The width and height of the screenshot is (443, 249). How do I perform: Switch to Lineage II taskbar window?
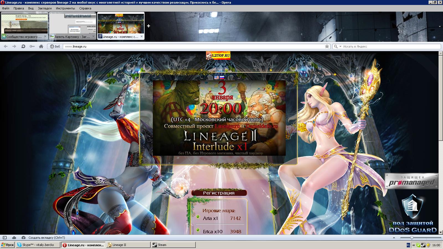click(128, 245)
